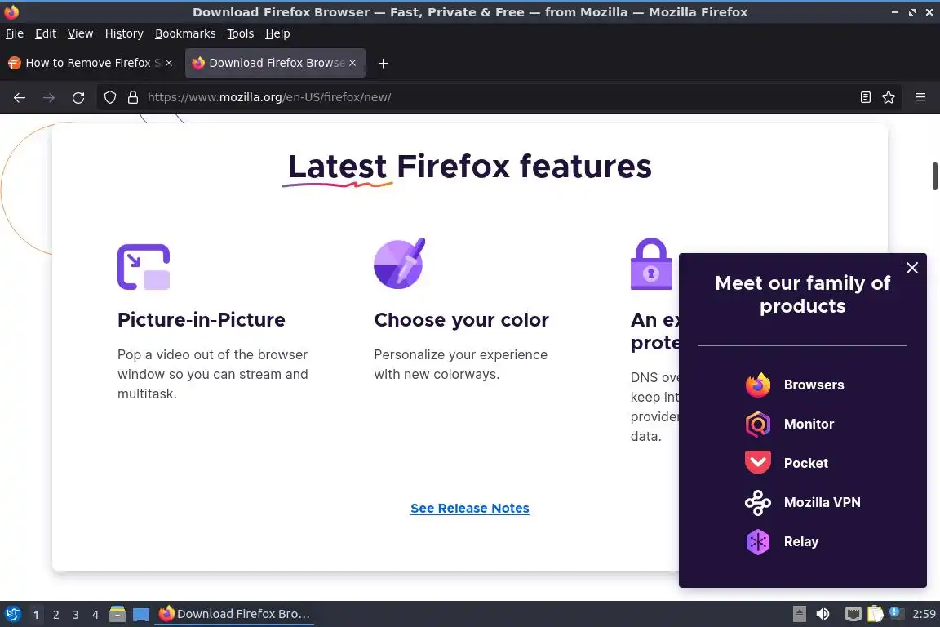Click the 'Picture-in-Picture' heading
The height and width of the screenshot is (627, 940).
[x=202, y=320]
